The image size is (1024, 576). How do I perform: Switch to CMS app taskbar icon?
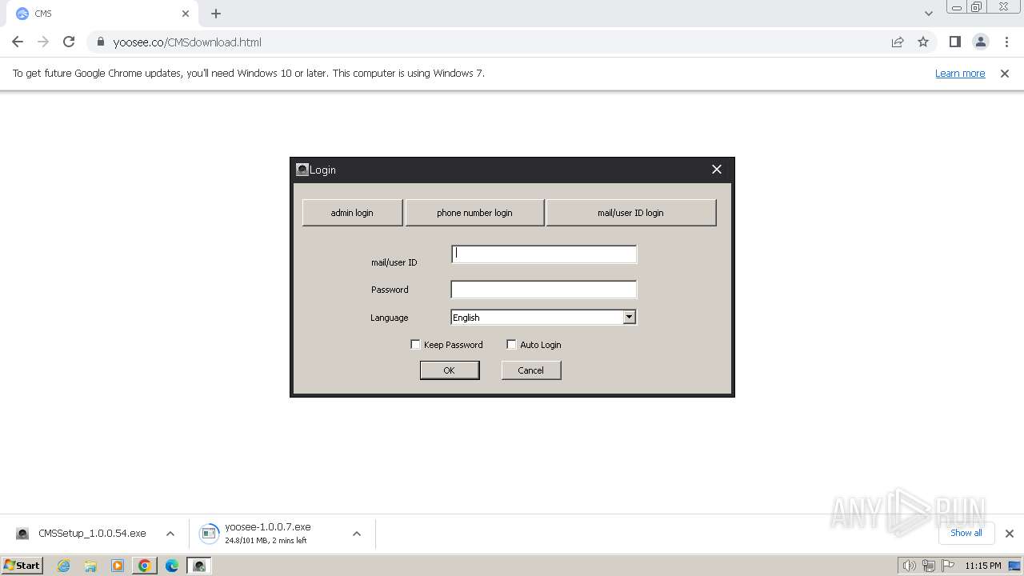(199, 566)
